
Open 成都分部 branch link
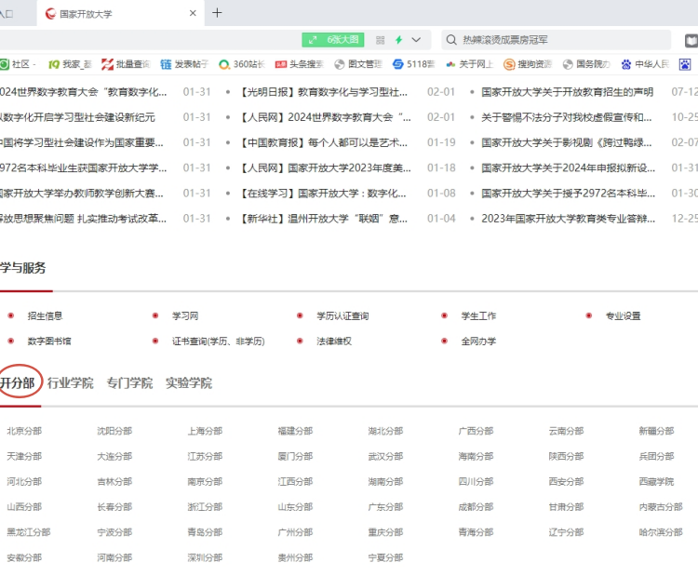477,507
